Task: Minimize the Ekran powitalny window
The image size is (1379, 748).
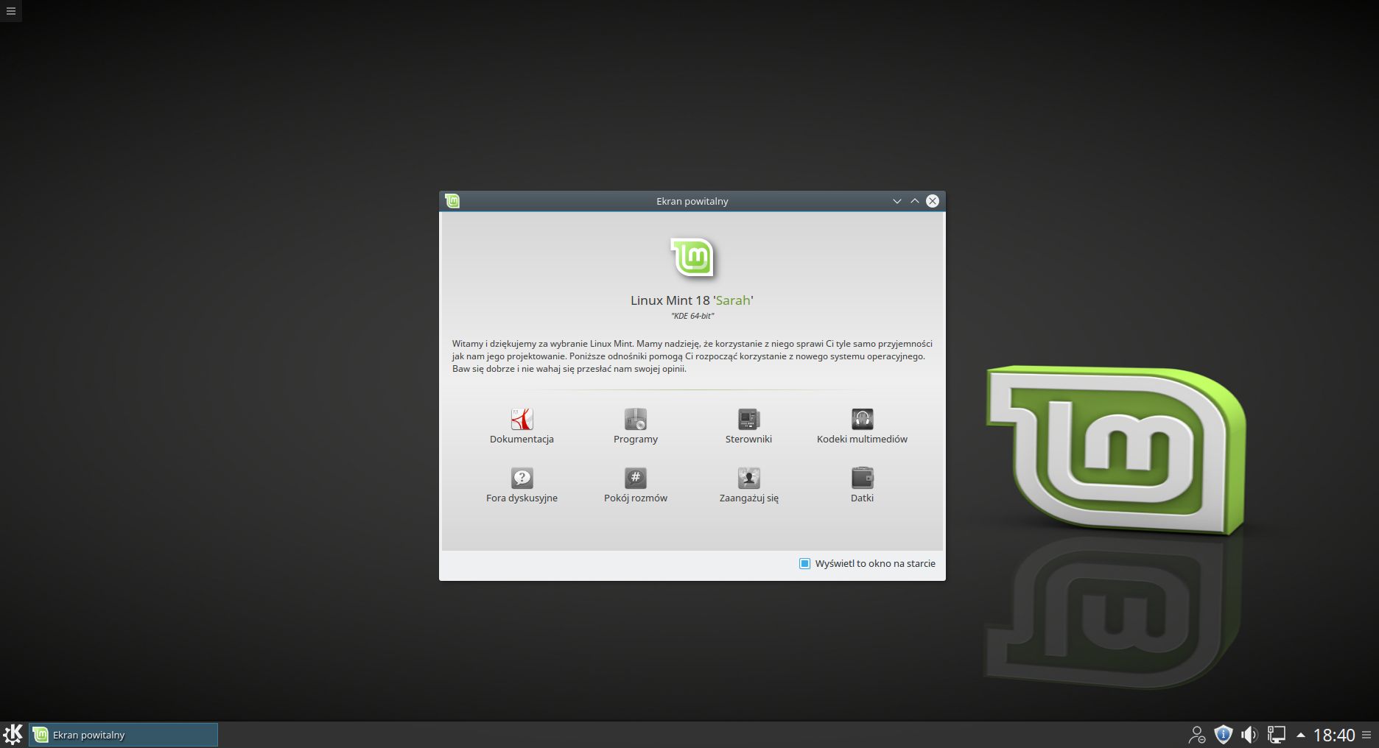Action: [896, 201]
